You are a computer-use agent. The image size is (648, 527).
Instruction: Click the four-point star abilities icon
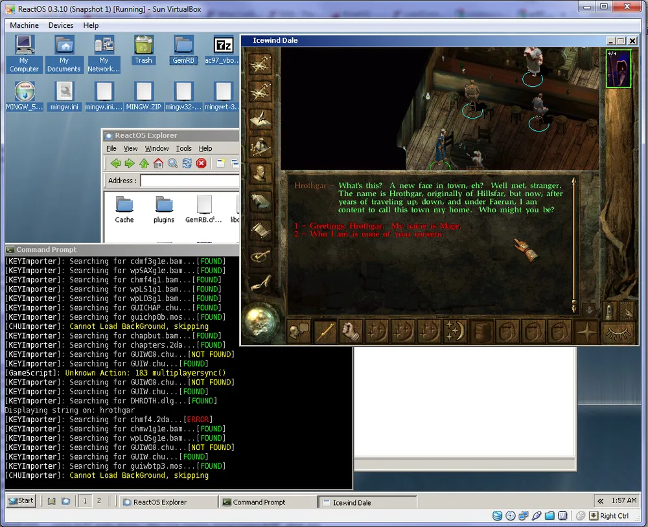point(586,331)
